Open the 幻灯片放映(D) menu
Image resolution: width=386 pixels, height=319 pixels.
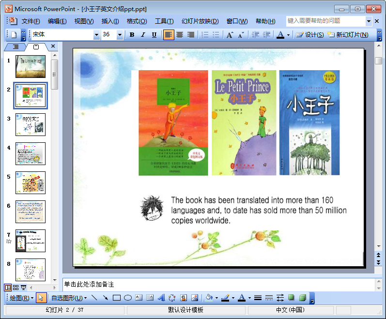point(200,21)
